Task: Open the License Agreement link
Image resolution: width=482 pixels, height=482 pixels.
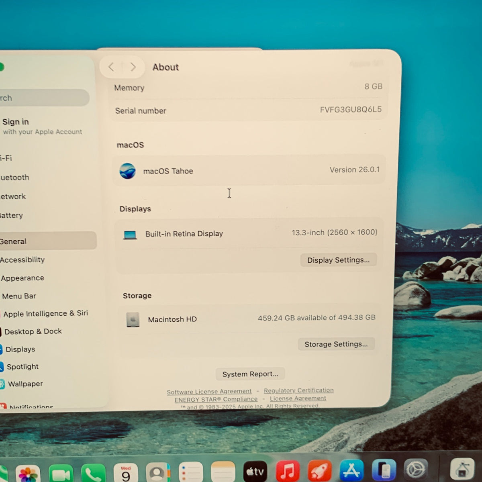Action: pos(298,398)
